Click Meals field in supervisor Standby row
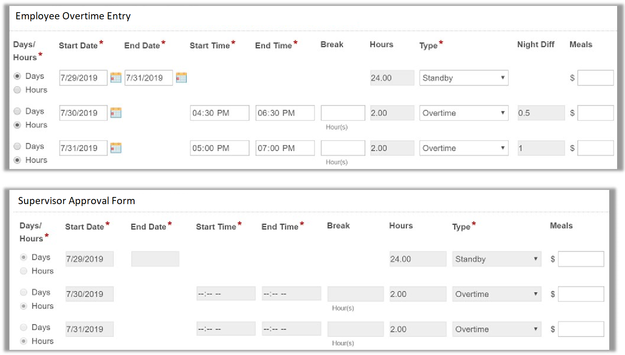The image size is (625, 355). point(580,259)
